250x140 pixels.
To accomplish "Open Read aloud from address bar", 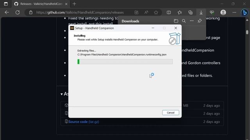I will 146,12.
